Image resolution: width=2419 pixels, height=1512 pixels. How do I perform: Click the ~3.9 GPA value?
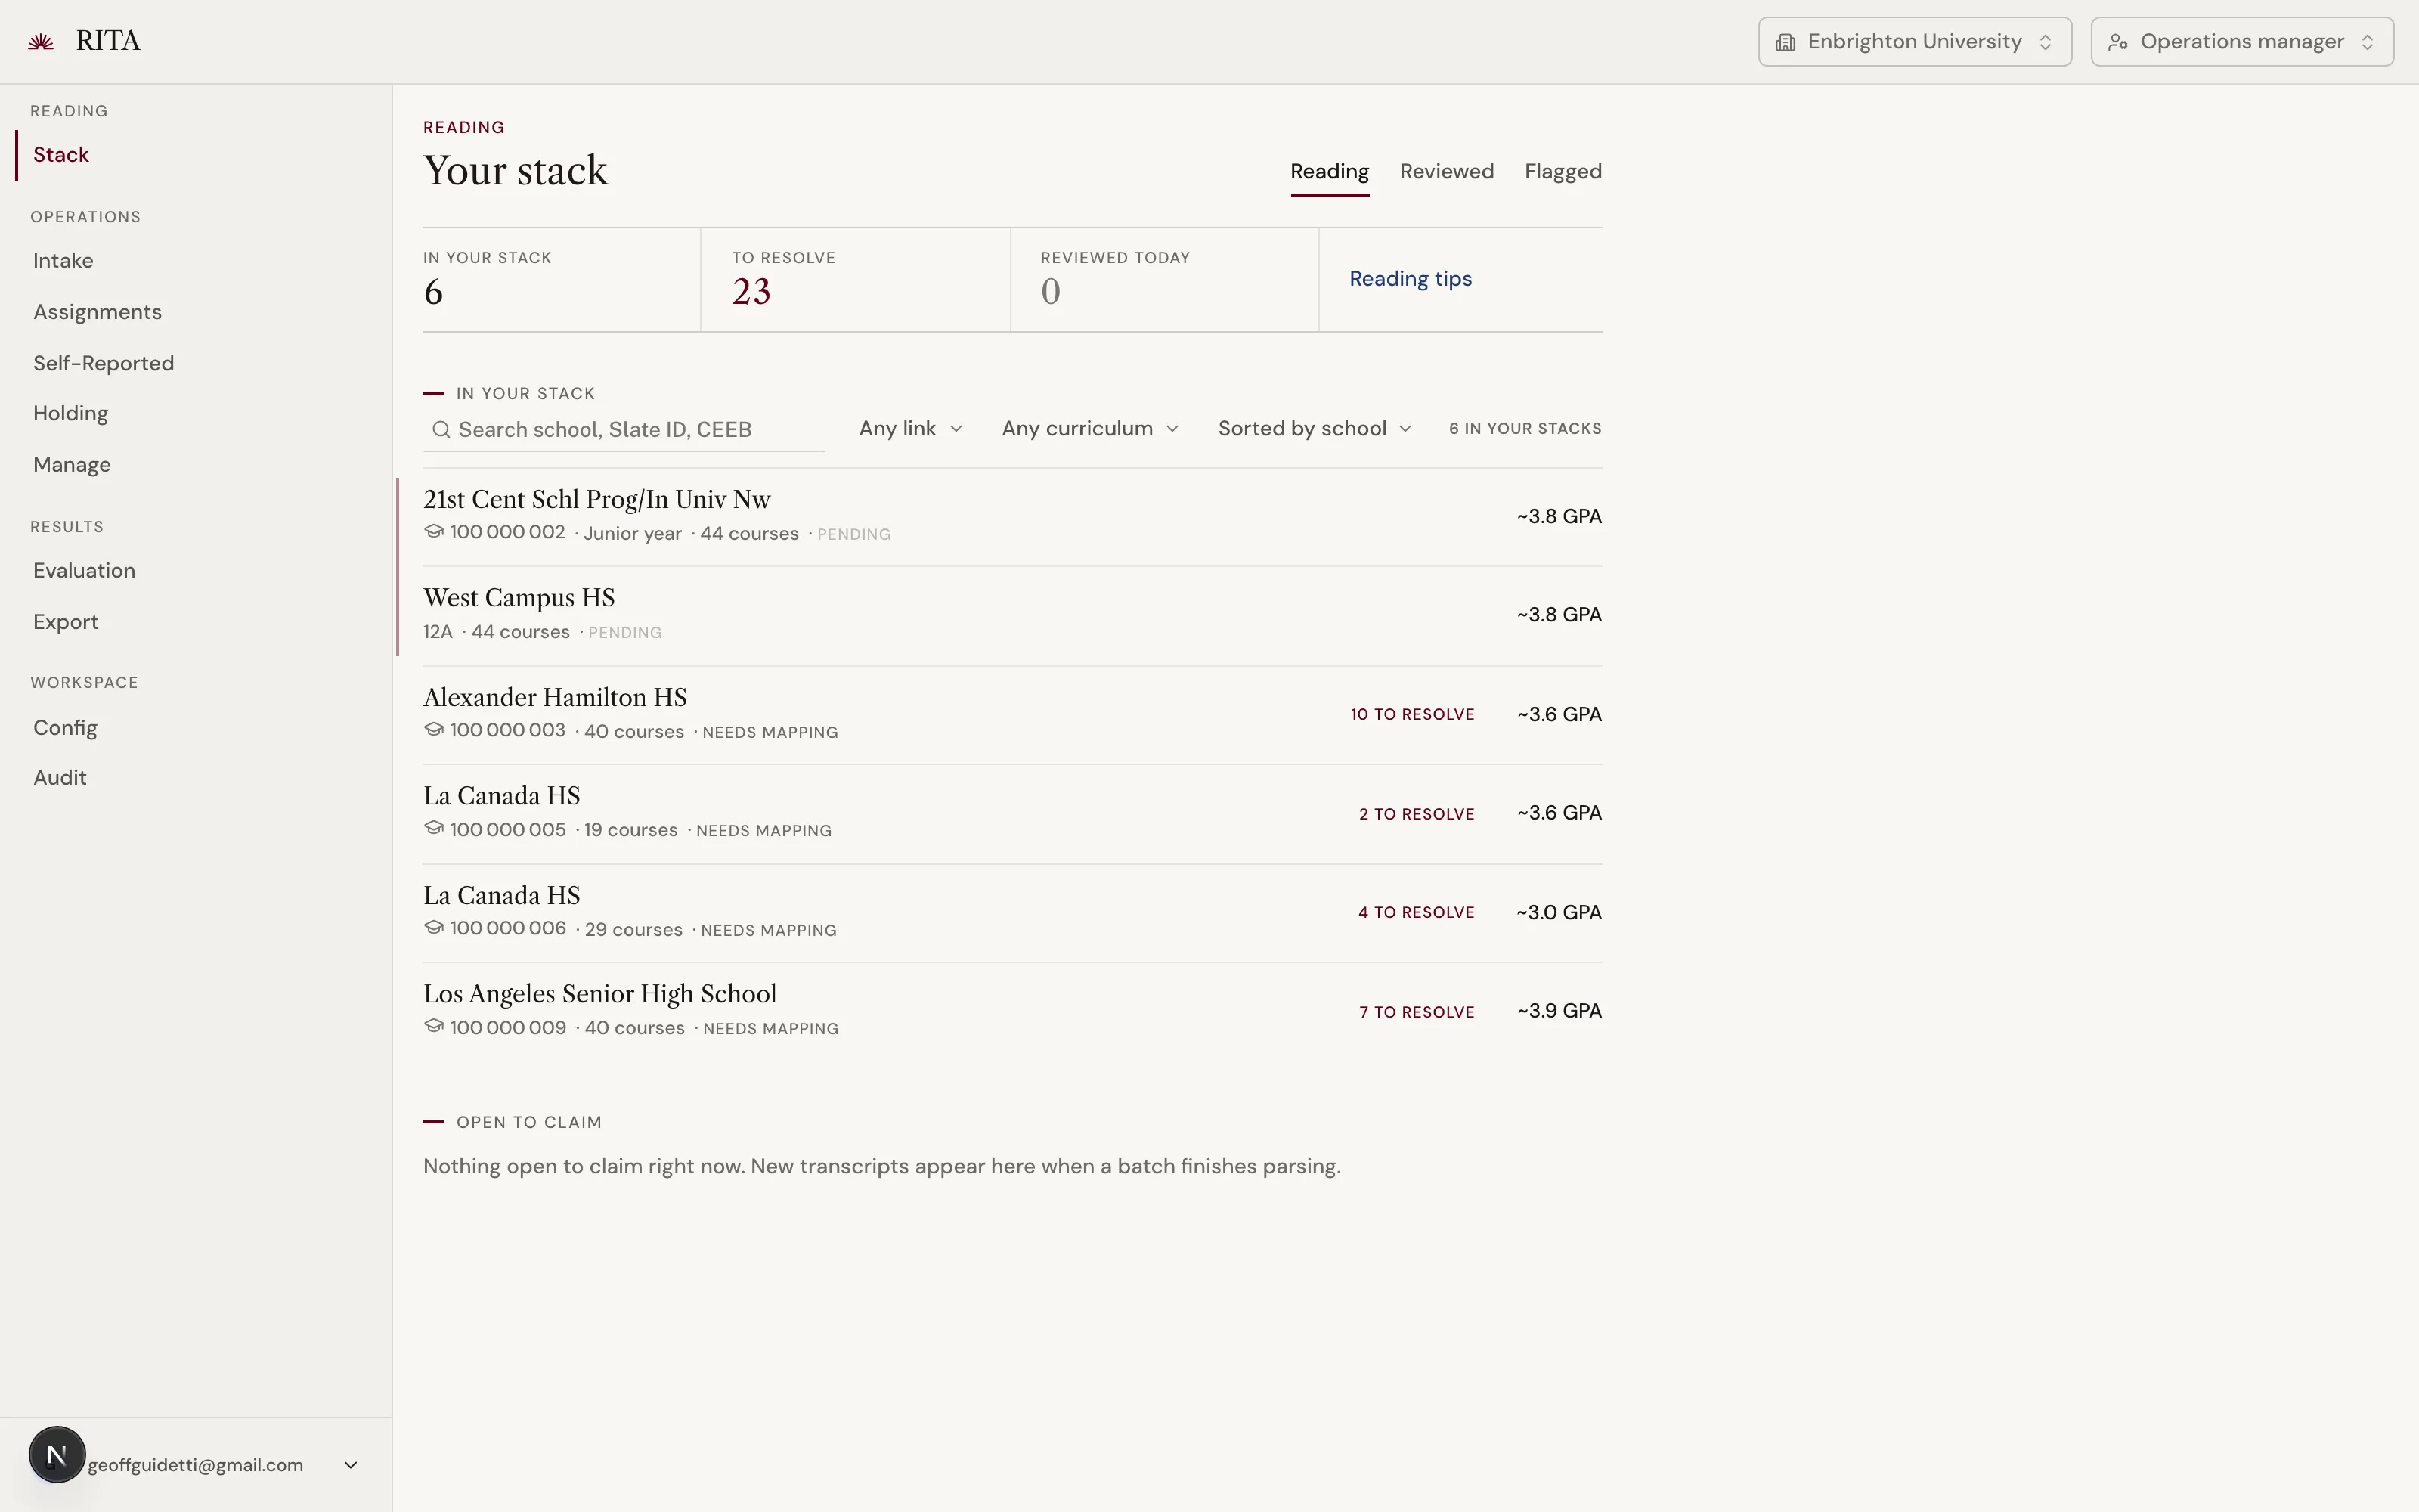[x=1559, y=1011]
